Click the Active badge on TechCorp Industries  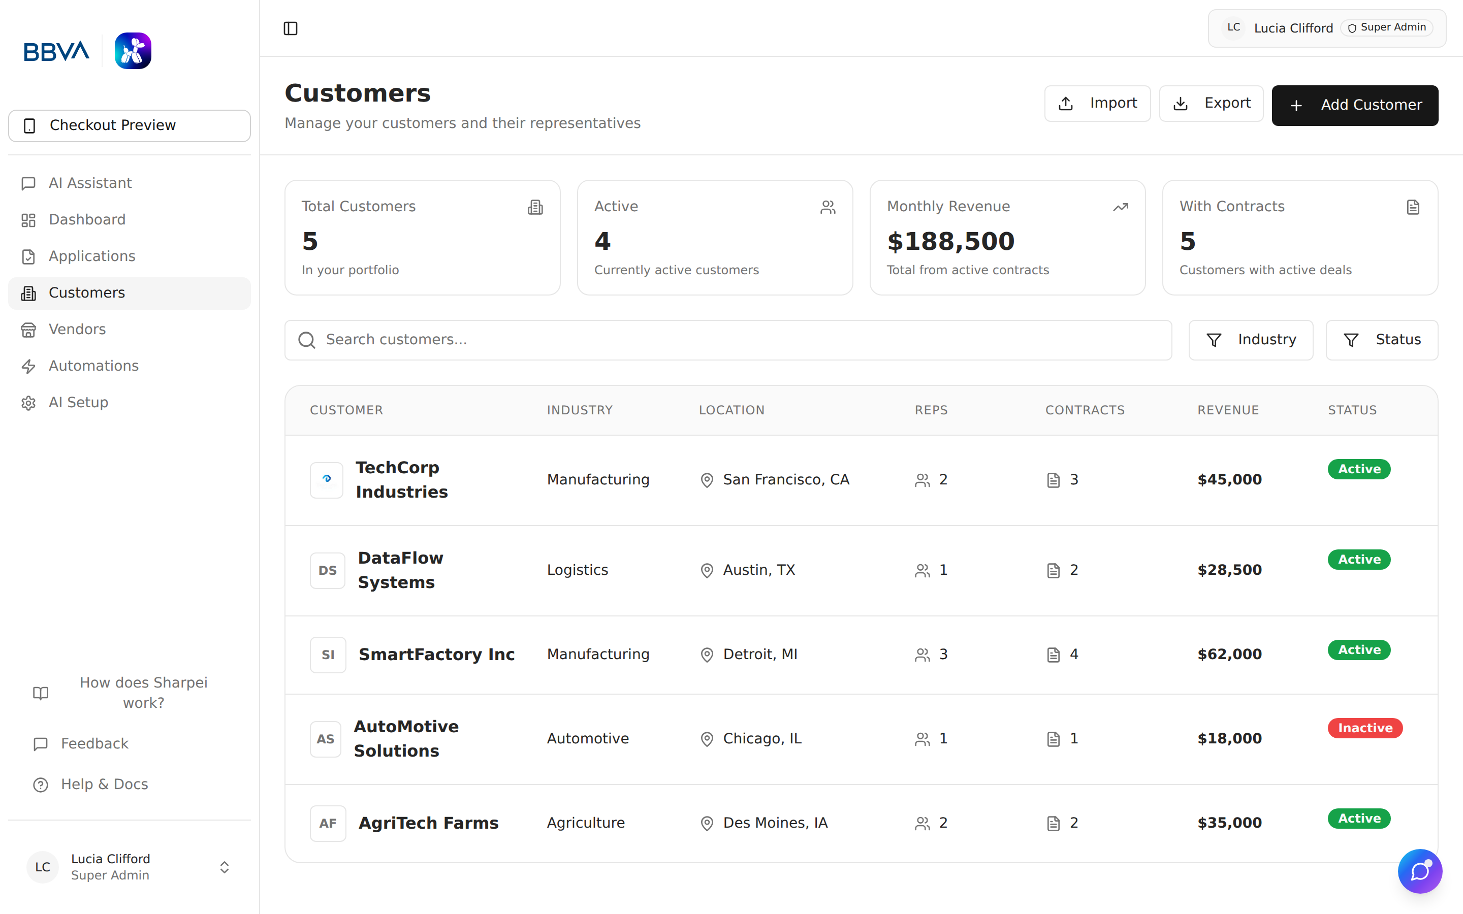(1358, 469)
